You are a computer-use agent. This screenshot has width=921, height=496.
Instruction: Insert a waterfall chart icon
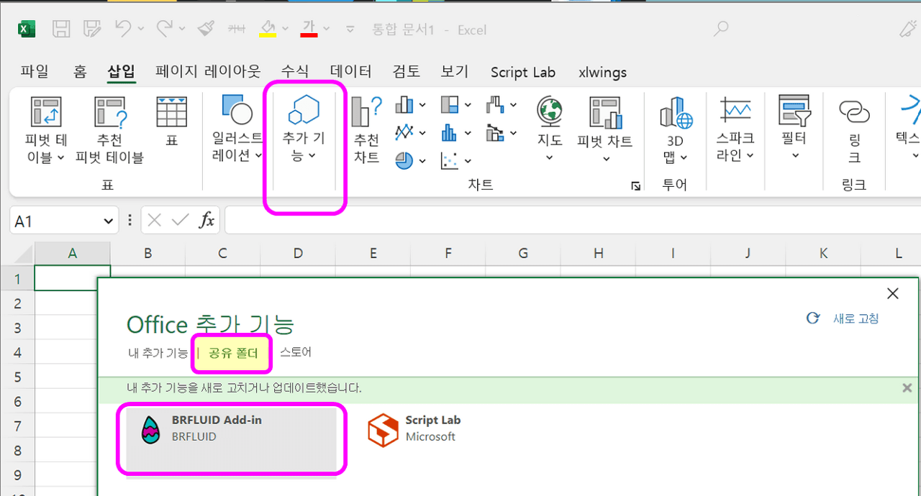click(x=495, y=106)
